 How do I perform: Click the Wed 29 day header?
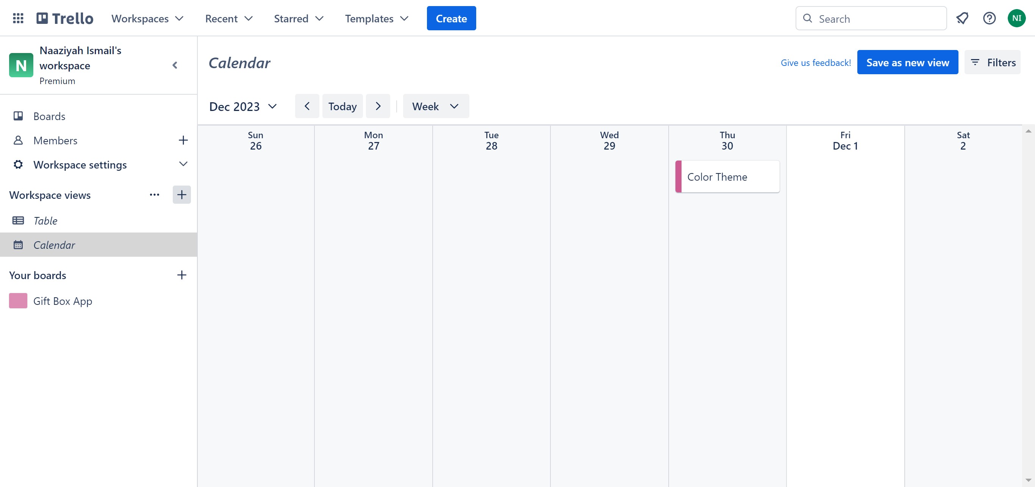(x=609, y=140)
